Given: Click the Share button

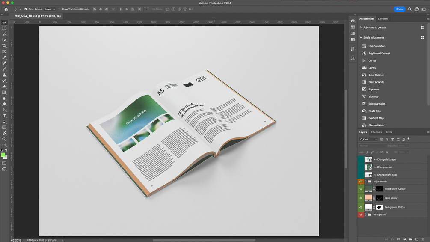Looking at the screenshot, I should coord(399,9).
